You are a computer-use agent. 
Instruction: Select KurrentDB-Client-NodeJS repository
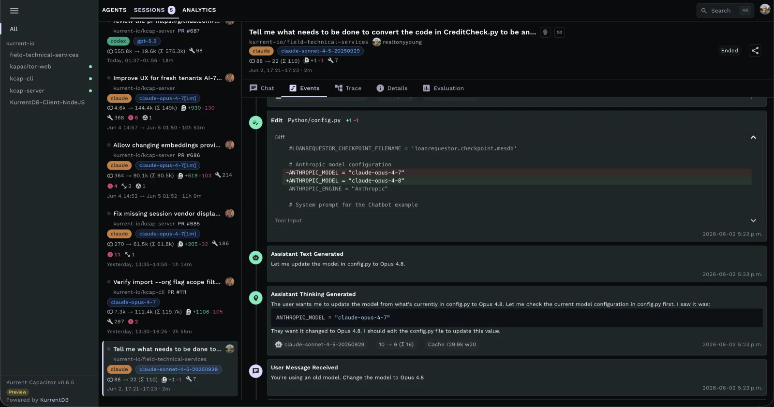[47, 102]
